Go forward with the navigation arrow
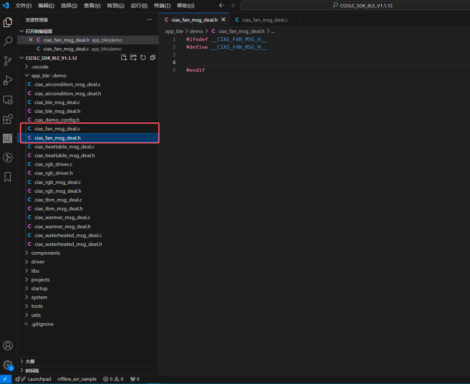Screen dimensions: 470x384 [x=232, y=5]
